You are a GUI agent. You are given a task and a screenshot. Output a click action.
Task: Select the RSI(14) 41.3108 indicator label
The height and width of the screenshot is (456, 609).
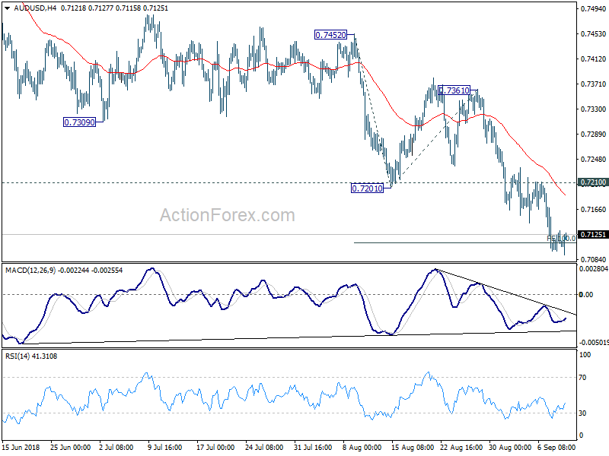click(31, 356)
